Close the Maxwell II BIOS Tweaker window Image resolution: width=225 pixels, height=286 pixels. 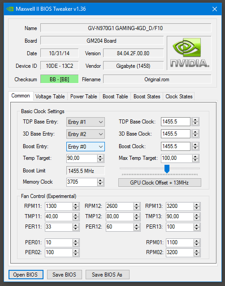215,9
